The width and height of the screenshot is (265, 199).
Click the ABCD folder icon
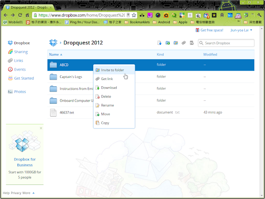53,65
